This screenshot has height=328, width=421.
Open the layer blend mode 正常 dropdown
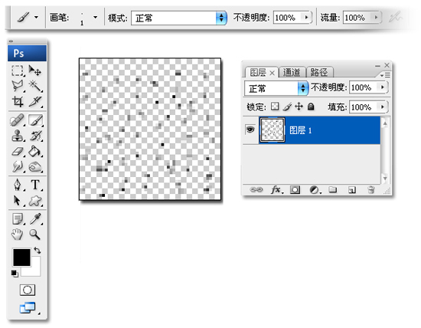[x=276, y=88]
